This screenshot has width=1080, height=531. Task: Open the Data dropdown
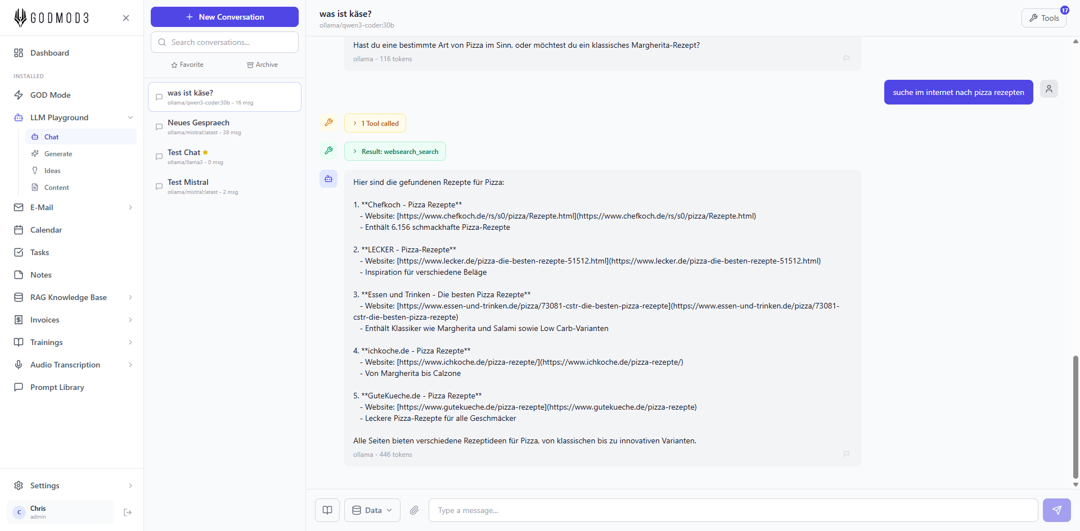pyautogui.click(x=372, y=510)
